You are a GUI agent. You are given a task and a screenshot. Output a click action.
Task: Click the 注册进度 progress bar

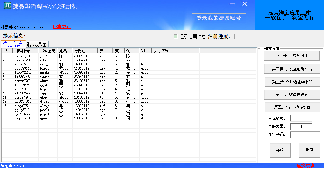point(277,36)
